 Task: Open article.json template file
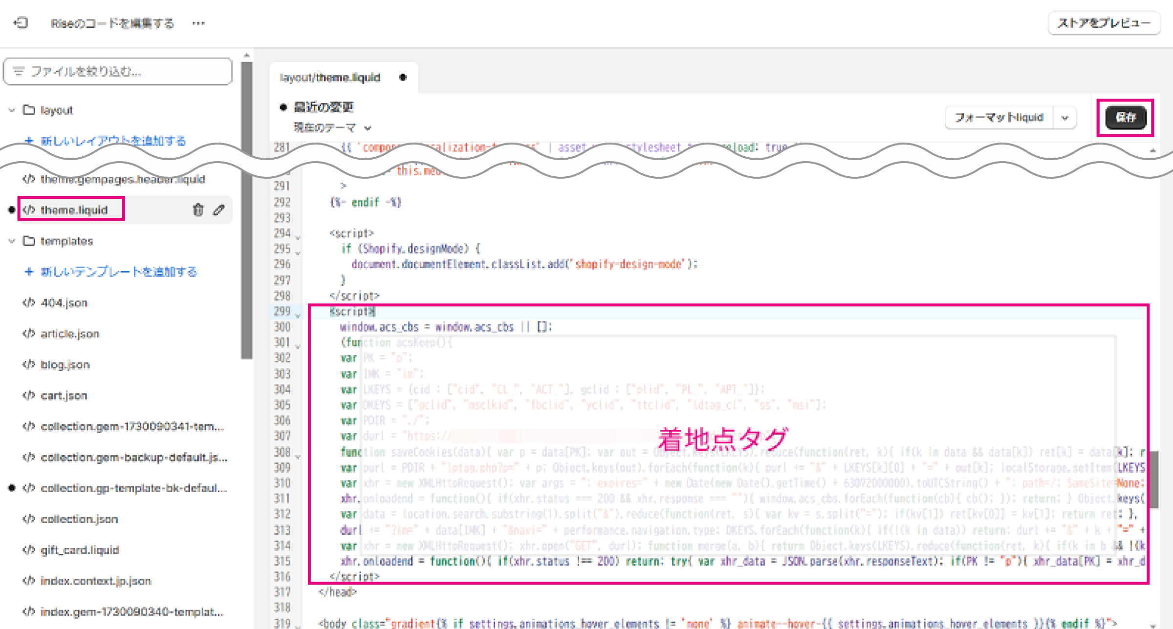click(x=70, y=334)
